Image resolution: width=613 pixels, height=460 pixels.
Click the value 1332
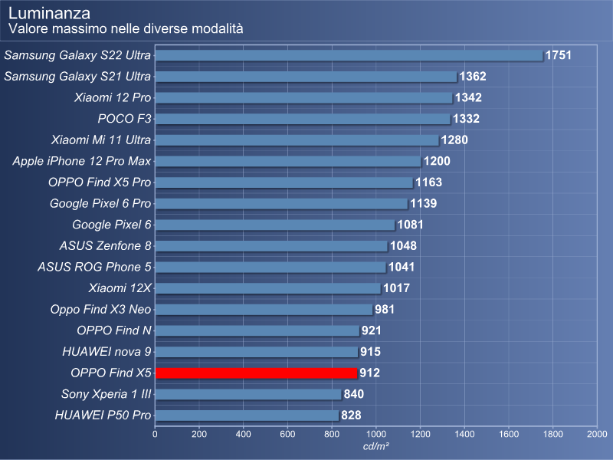tap(466, 119)
